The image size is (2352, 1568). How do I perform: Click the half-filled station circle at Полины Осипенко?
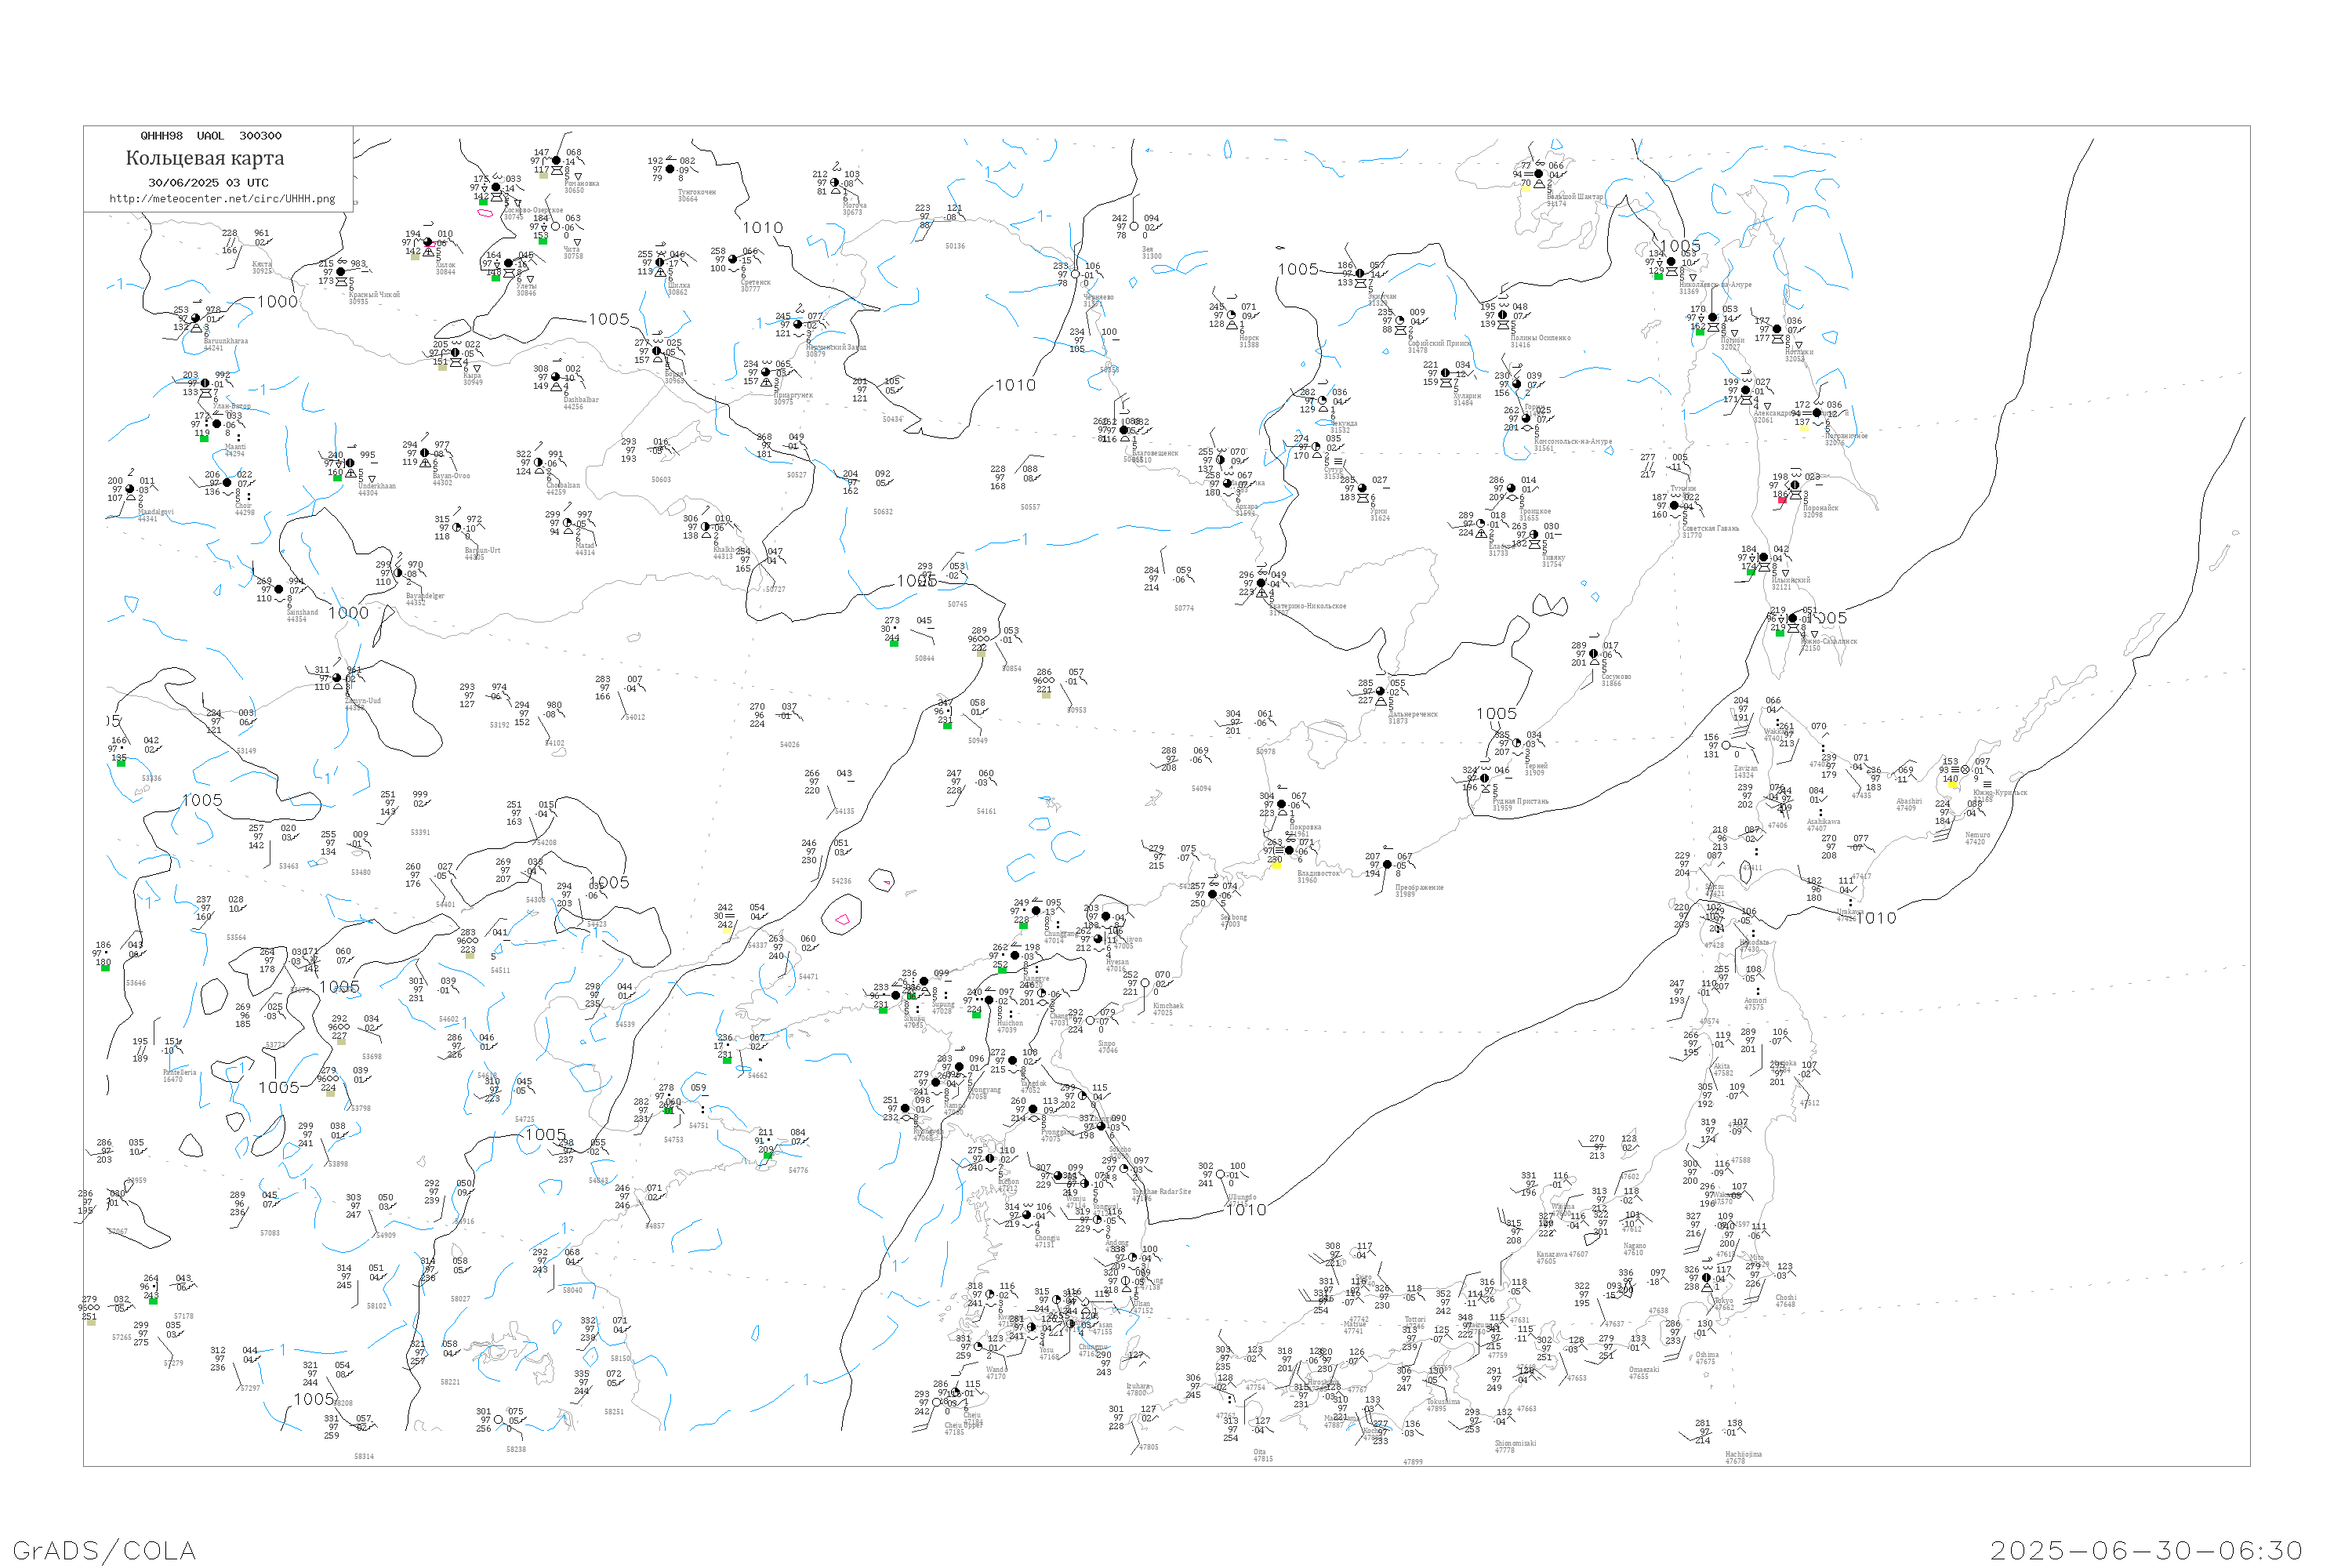[x=1503, y=315]
